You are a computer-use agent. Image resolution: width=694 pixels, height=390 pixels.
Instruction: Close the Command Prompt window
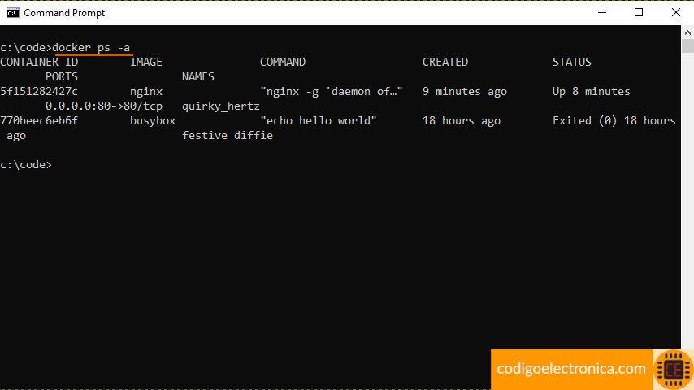[675, 13]
